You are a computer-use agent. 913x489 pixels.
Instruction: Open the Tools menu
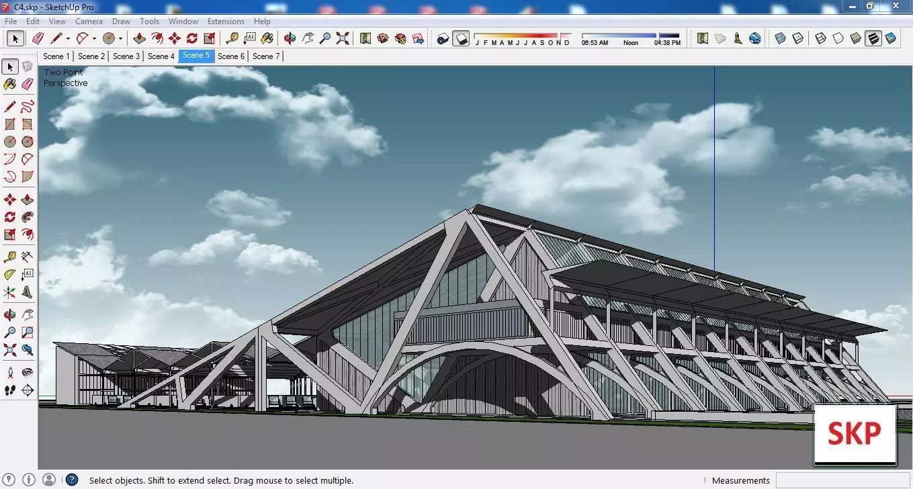(x=150, y=21)
